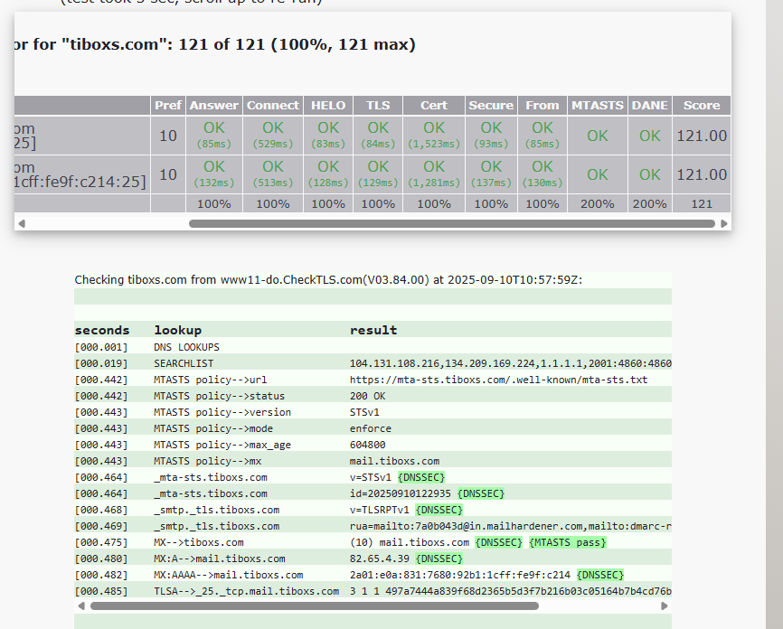
Task: Click the IPv4 address 82.65.4.39
Action: (x=380, y=559)
